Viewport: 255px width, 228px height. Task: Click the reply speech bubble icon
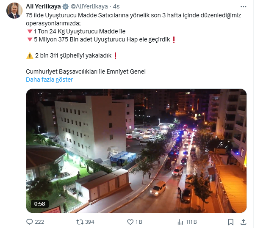point(29,222)
